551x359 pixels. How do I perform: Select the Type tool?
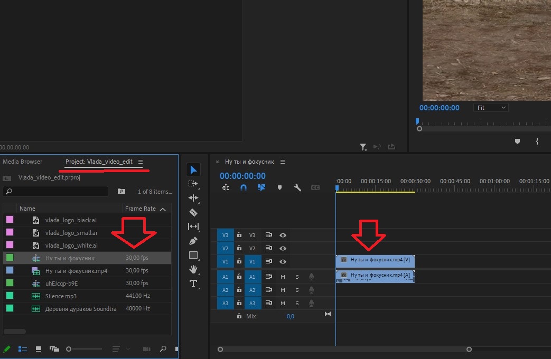193,284
